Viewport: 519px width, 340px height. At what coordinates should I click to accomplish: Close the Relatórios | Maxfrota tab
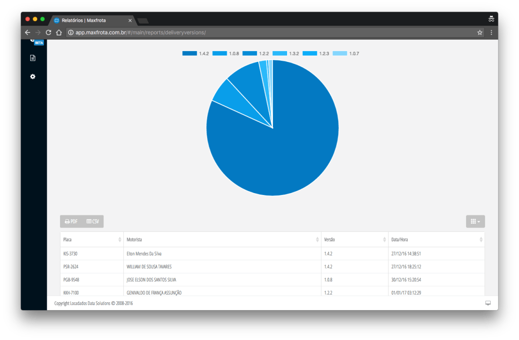coord(130,20)
